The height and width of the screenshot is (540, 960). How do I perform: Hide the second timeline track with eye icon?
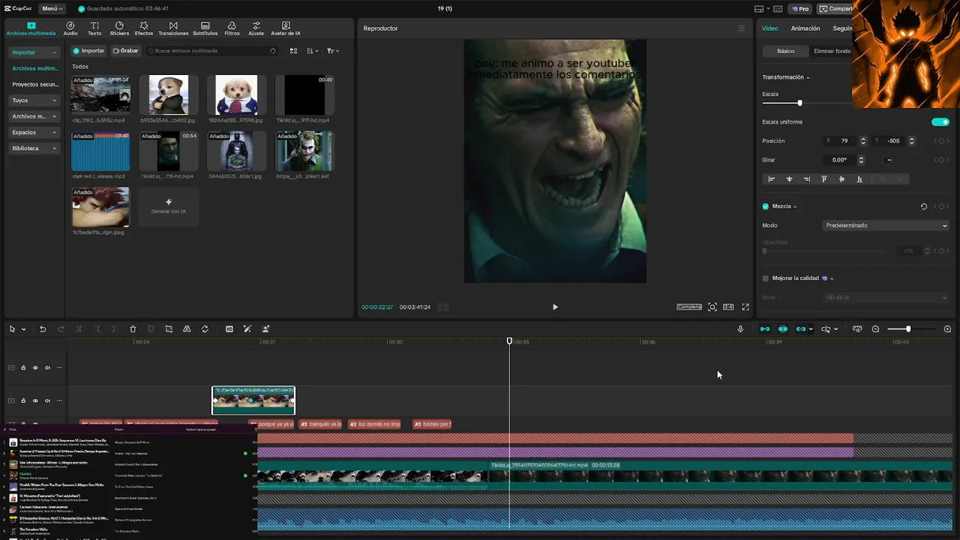coord(34,400)
